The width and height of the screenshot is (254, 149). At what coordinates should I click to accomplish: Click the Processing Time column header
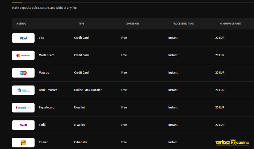tap(183, 24)
